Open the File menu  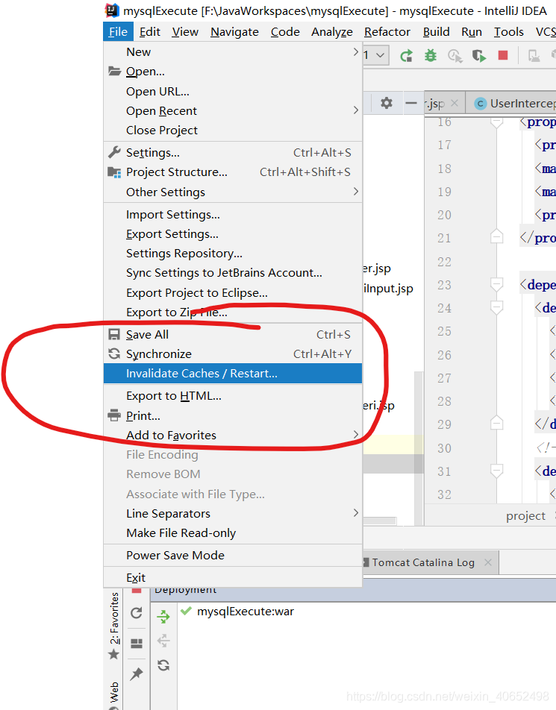(x=118, y=31)
